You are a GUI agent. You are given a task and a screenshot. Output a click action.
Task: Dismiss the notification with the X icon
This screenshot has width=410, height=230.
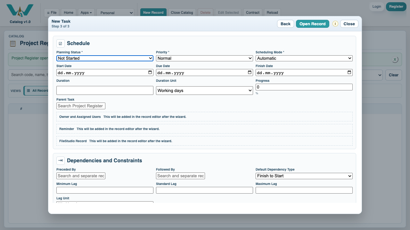click(x=395, y=59)
